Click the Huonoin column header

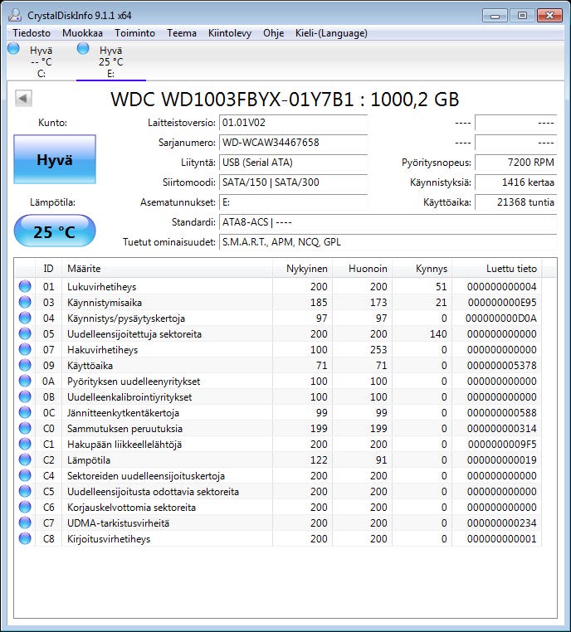point(362,269)
